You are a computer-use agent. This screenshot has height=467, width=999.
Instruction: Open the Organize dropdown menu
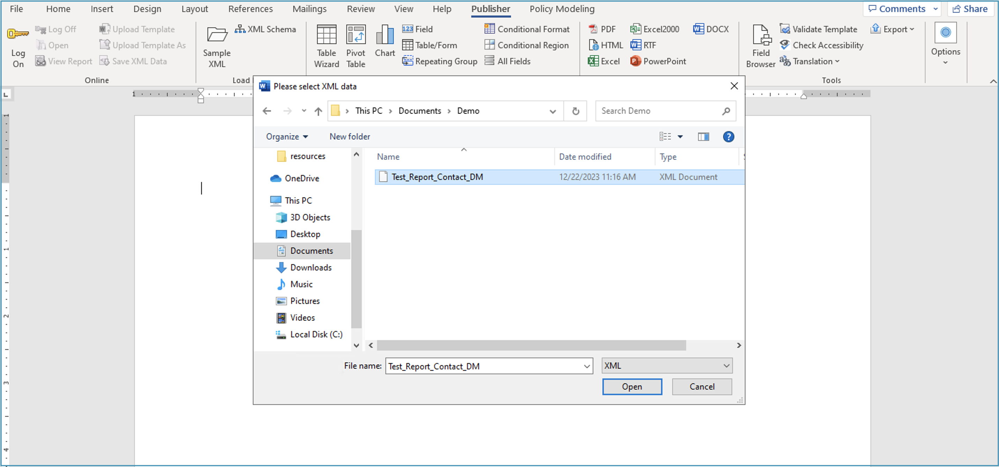point(287,137)
